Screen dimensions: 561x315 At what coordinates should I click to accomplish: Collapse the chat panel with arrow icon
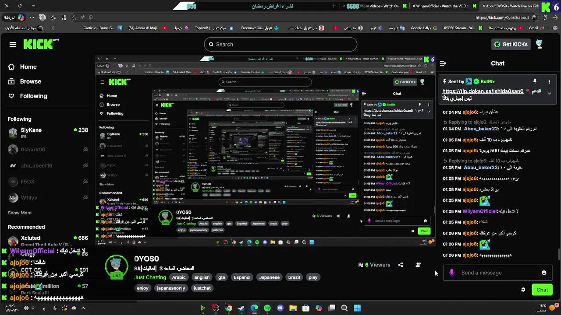tap(443, 63)
